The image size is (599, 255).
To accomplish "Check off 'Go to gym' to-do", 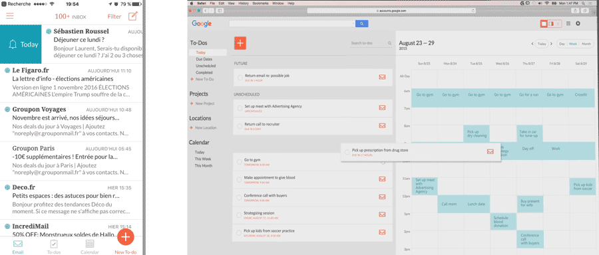I will click(240, 161).
